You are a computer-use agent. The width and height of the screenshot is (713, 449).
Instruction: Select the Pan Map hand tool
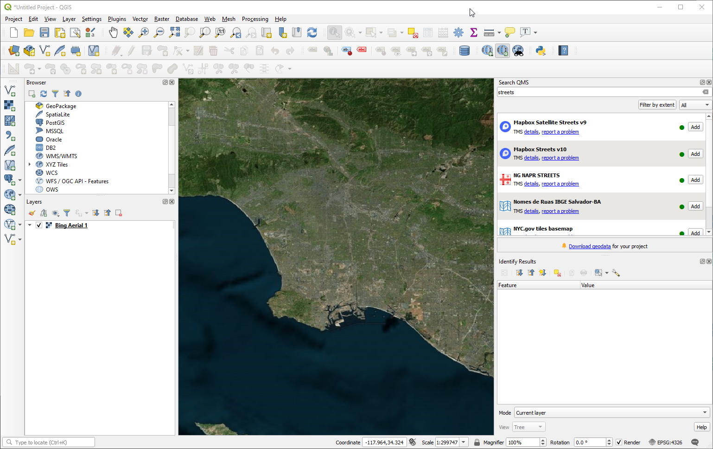(113, 32)
